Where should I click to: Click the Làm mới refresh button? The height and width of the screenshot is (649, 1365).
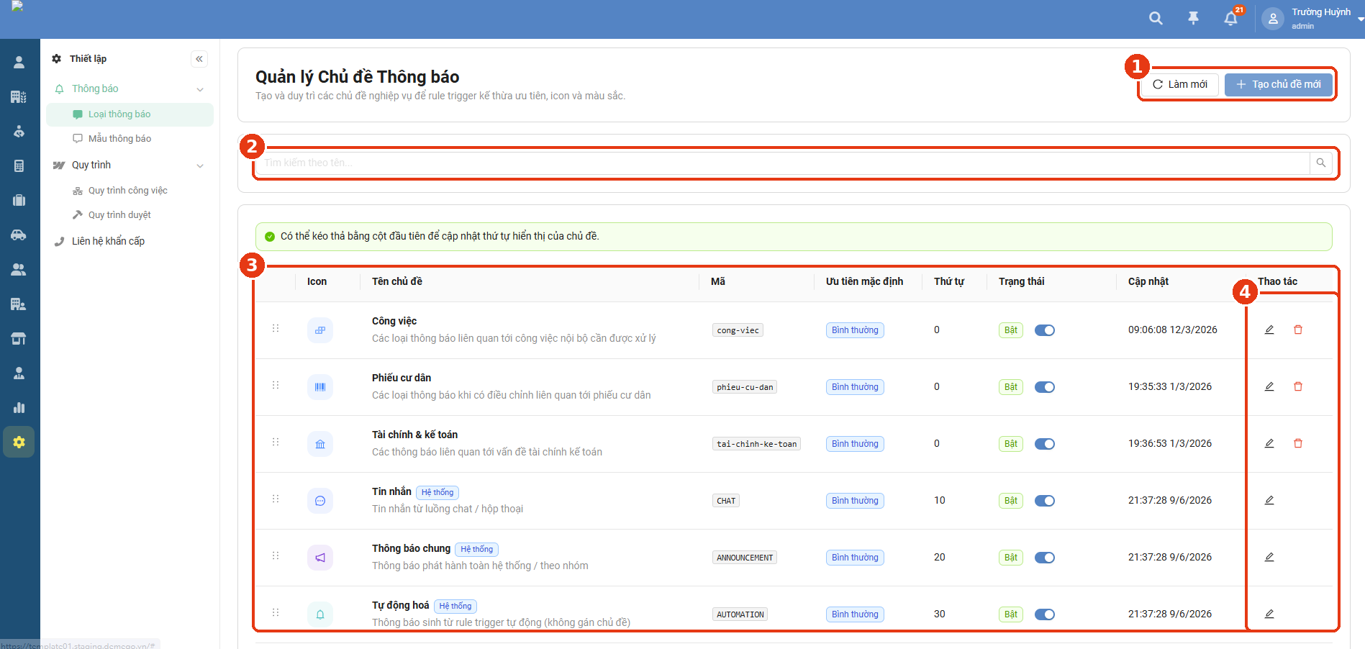[x=1180, y=84]
